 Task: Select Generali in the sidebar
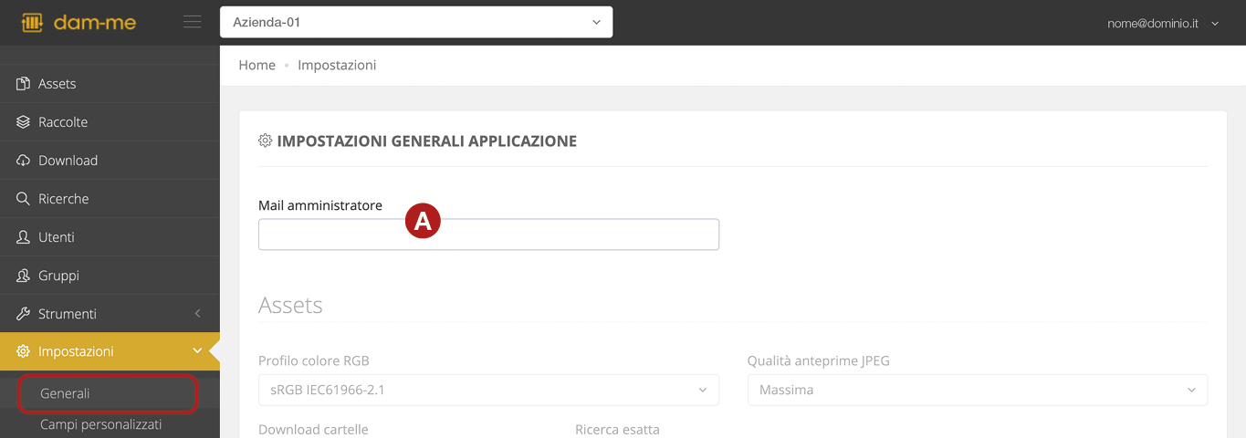[66, 393]
